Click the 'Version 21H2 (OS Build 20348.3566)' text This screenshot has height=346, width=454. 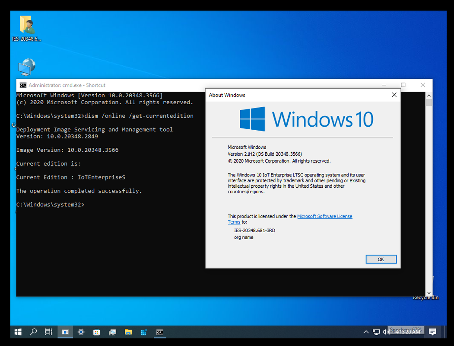coord(265,154)
